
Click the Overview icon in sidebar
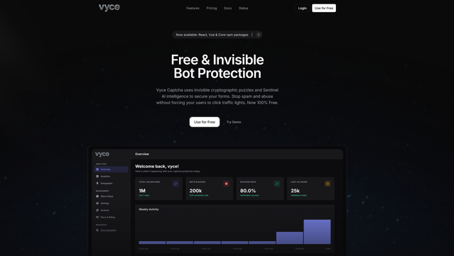[x=97, y=169]
